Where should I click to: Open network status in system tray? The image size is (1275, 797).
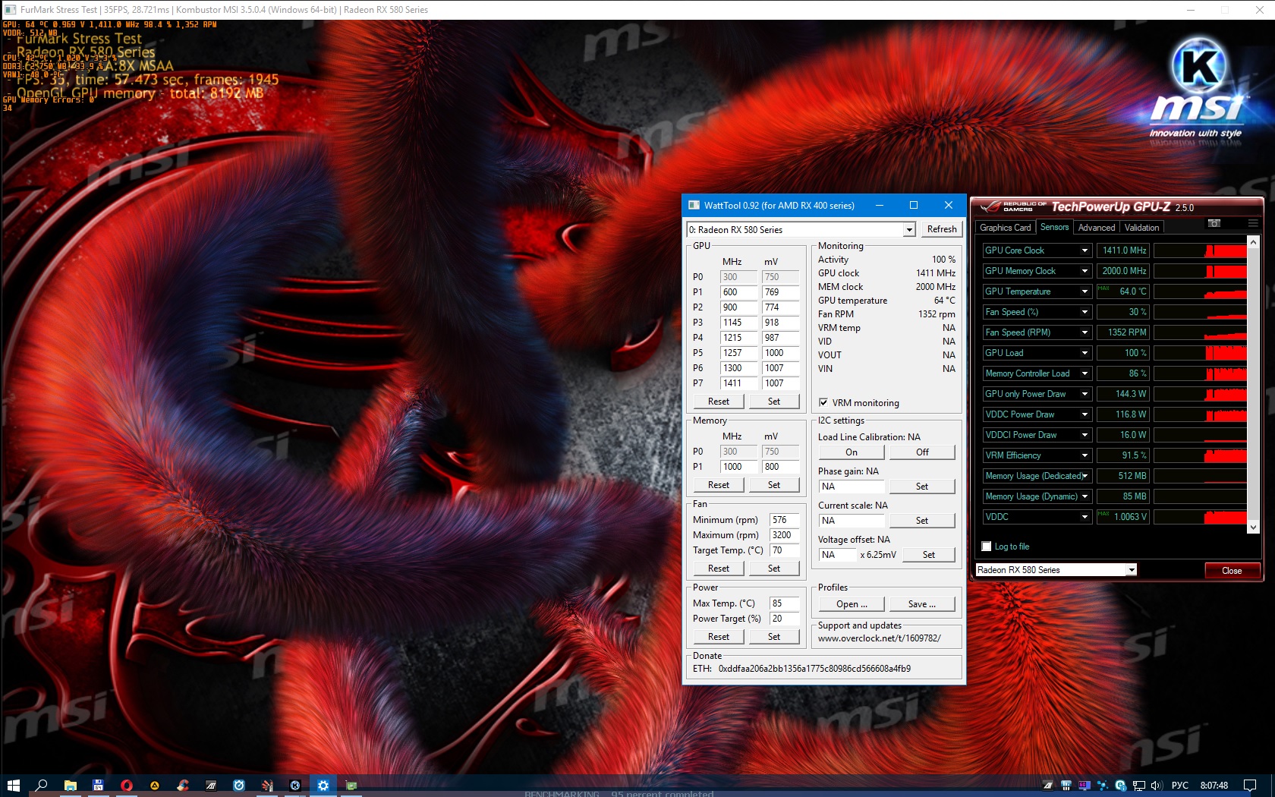[x=1138, y=786]
